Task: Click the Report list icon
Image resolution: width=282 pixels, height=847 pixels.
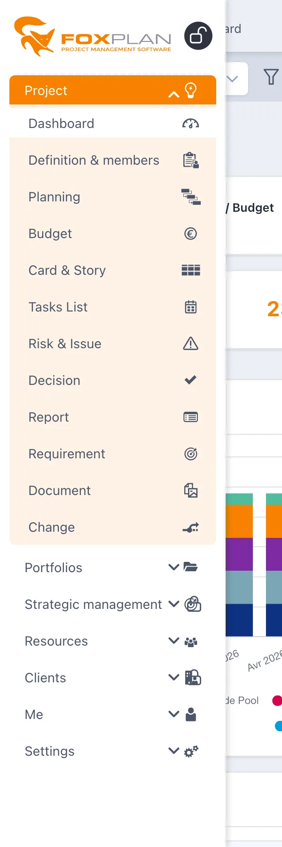Action: (190, 417)
